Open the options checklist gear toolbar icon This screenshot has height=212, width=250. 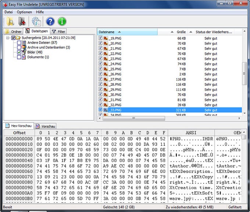coord(36,21)
